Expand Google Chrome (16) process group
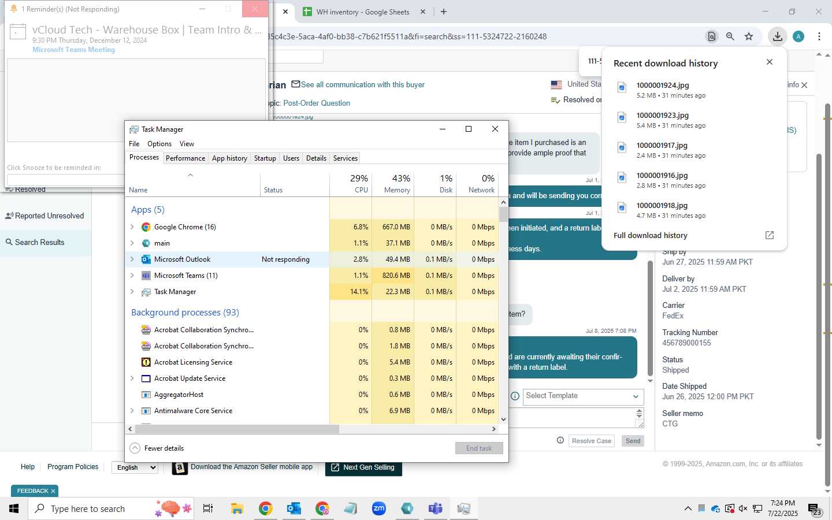Image resolution: width=832 pixels, height=520 pixels. (132, 227)
